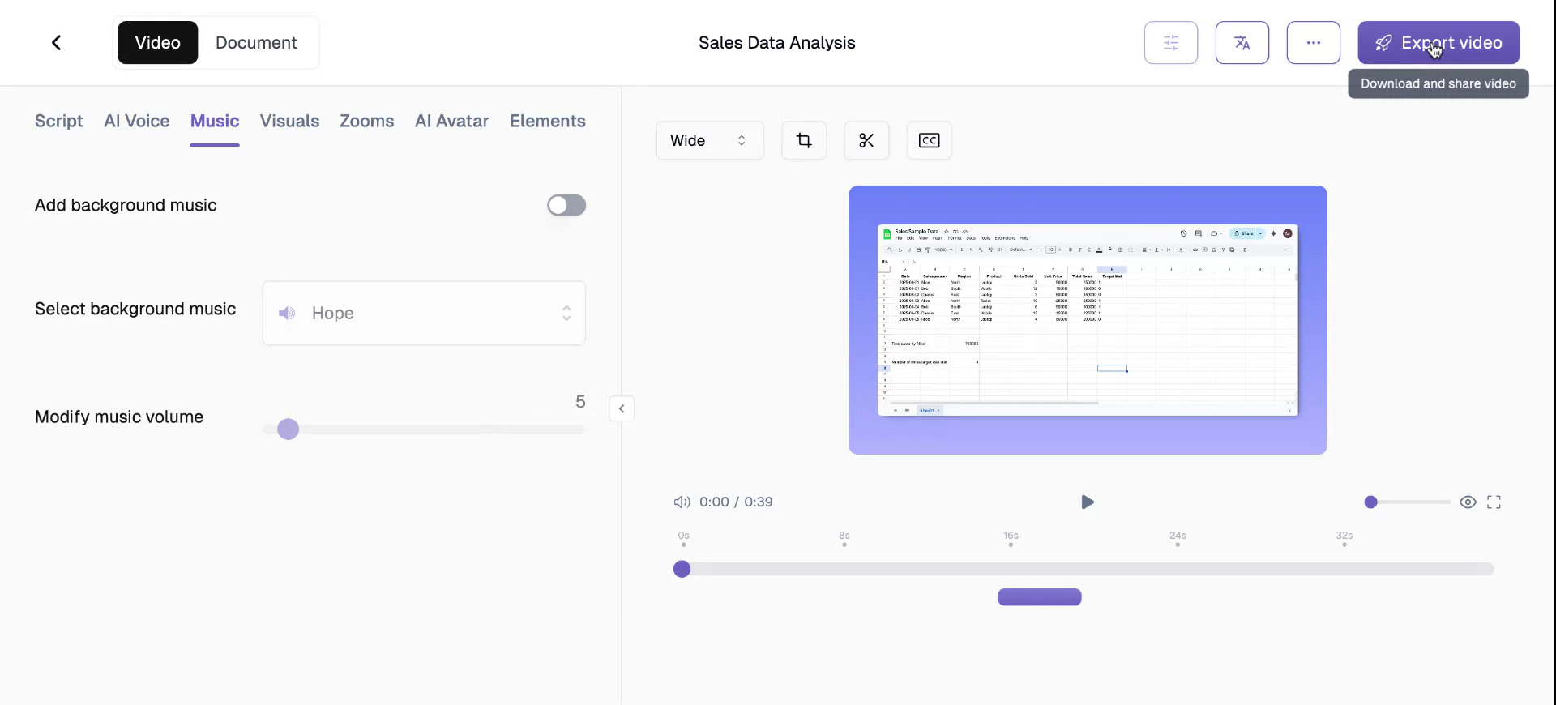Select the scissors trim tool
The image size is (1556, 705).
pyautogui.click(x=866, y=141)
